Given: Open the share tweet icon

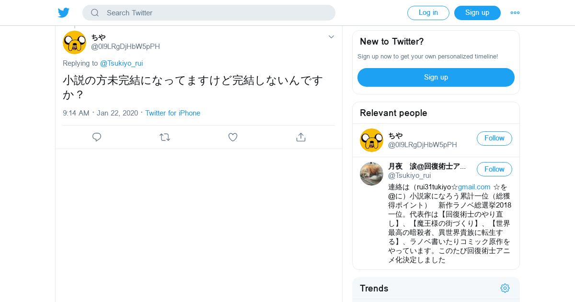Looking at the screenshot, I should point(301,137).
